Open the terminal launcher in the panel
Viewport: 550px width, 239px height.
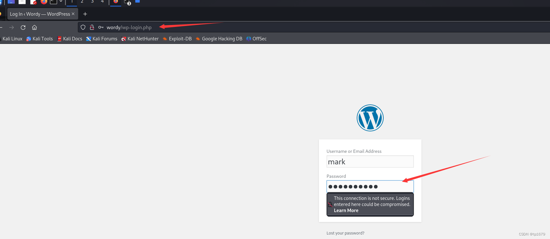pyautogui.click(x=54, y=2)
